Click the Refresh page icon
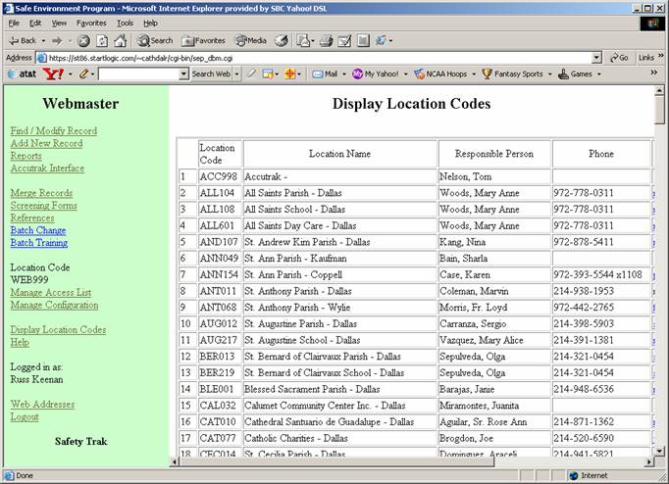 tap(102, 40)
